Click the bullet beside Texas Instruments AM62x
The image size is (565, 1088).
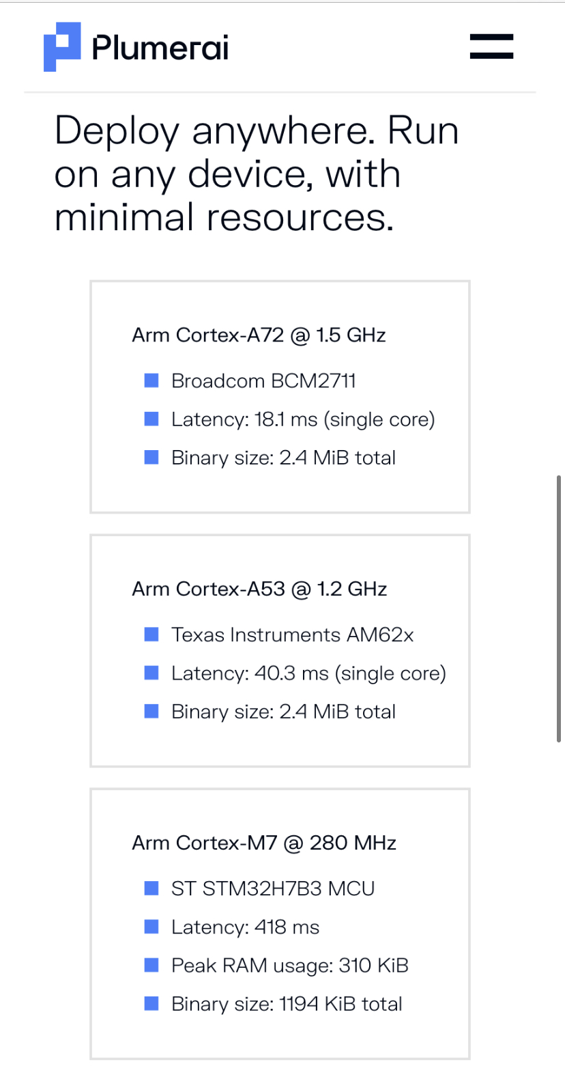pos(151,634)
